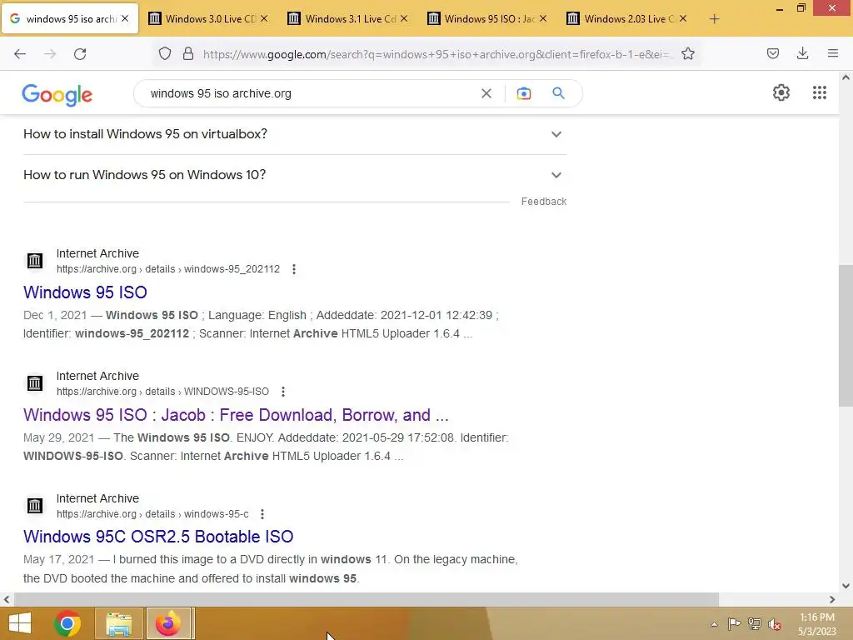Click the scroll-down arrow of the vertical scrollbar

846,586
